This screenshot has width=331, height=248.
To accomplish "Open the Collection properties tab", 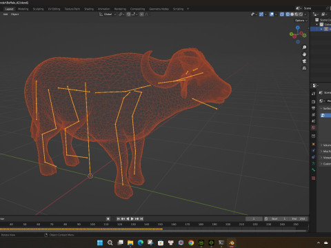I will point(313,136).
